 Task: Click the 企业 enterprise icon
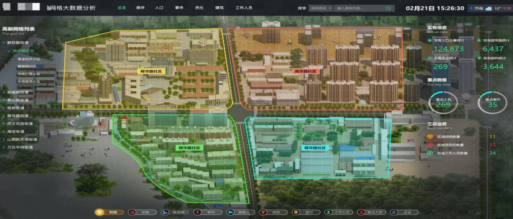point(394,212)
